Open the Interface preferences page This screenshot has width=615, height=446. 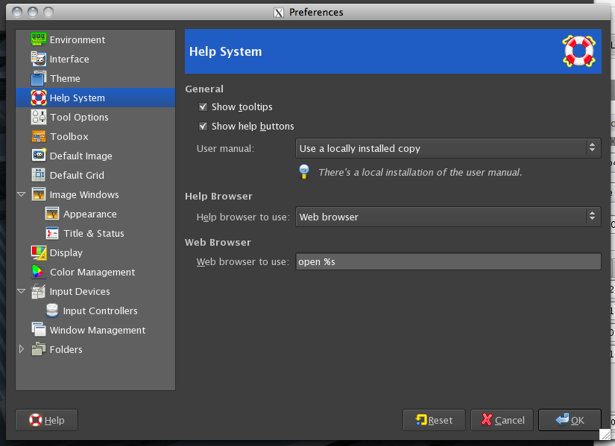69,59
